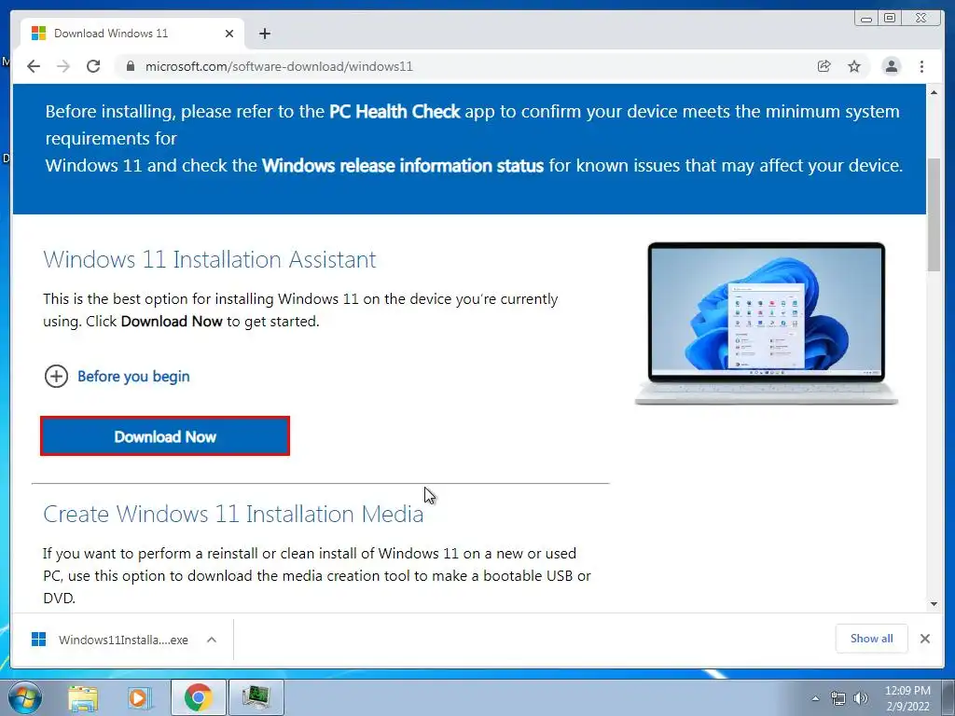Expand the Before you begin section
The image size is (955, 716).
[117, 377]
